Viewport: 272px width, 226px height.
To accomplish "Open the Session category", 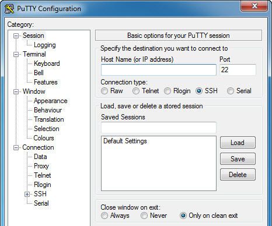I will [33, 36].
